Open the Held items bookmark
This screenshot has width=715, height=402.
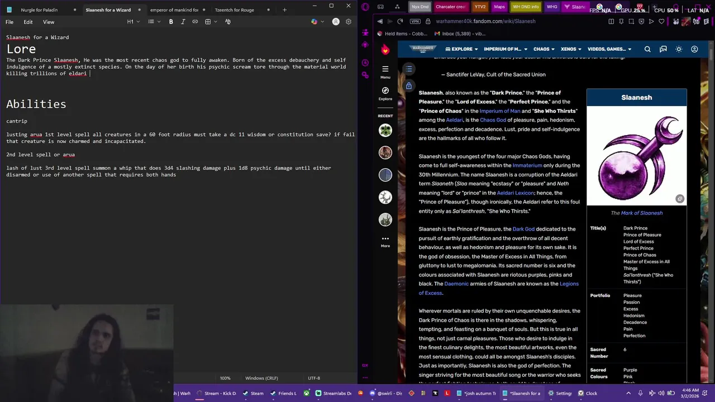[x=402, y=33]
